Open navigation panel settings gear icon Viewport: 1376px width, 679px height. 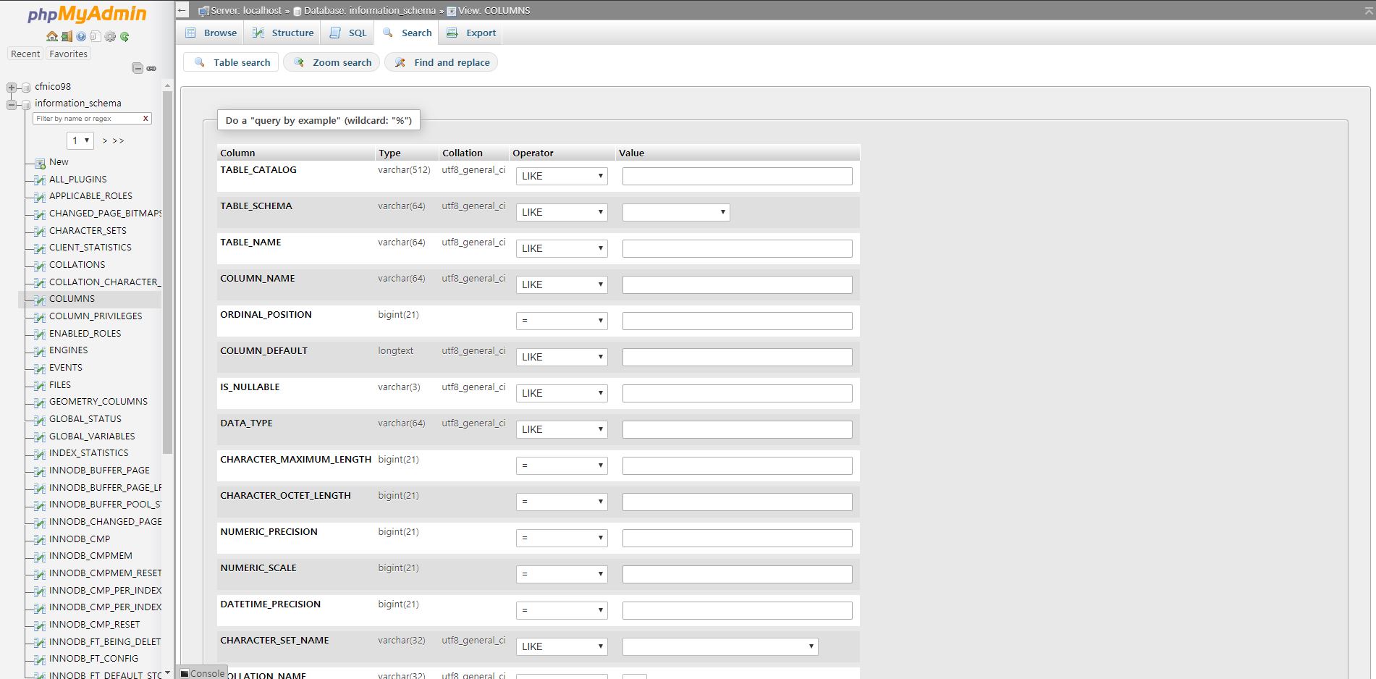(110, 36)
